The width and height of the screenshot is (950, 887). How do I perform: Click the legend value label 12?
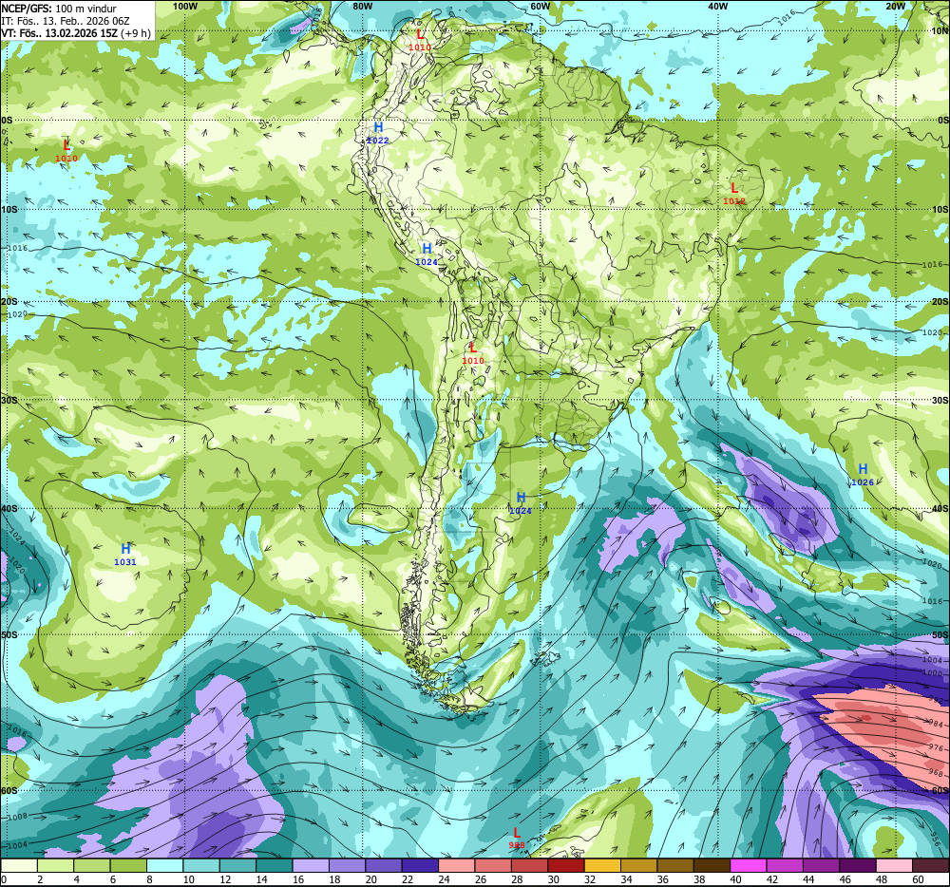coord(225,879)
